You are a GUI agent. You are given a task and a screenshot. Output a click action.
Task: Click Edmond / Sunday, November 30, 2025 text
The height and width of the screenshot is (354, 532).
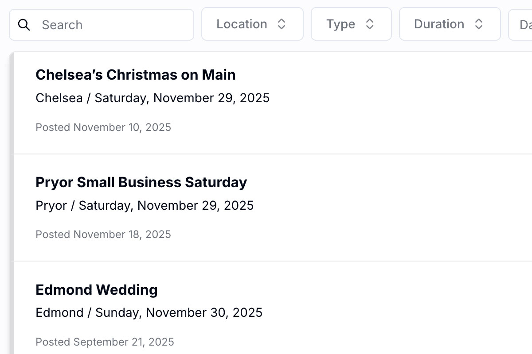pyautogui.click(x=149, y=313)
